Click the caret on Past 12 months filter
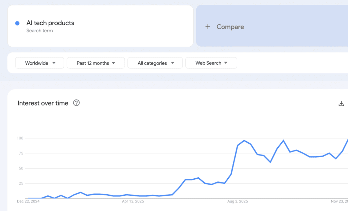Image resolution: width=348 pixels, height=211 pixels. click(114, 63)
